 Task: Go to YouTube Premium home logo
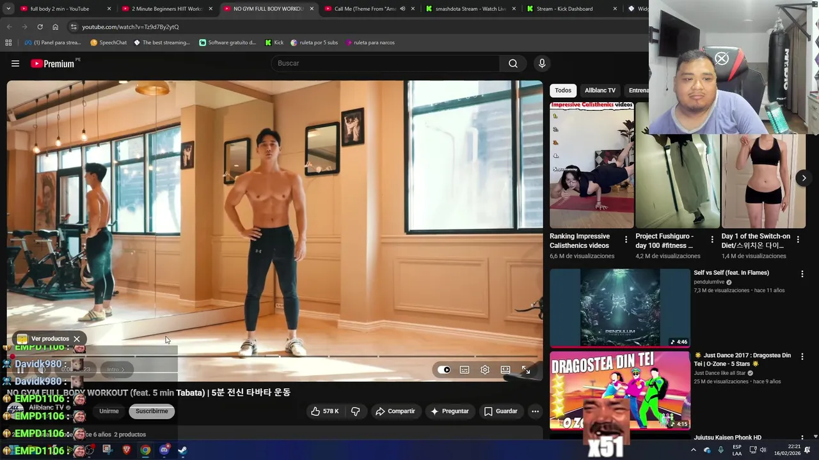click(x=52, y=63)
